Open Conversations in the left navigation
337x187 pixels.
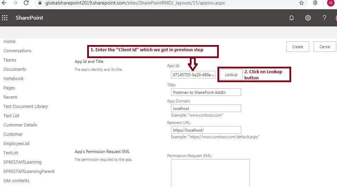tap(18, 51)
